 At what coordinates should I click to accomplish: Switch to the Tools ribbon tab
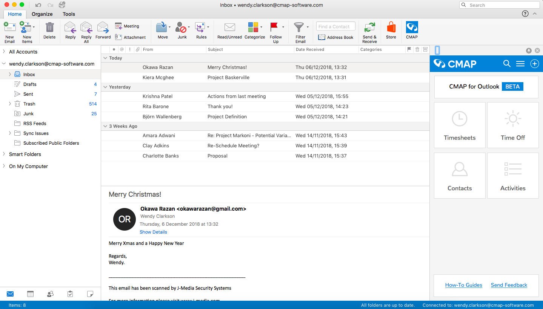click(x=69, y=14)
